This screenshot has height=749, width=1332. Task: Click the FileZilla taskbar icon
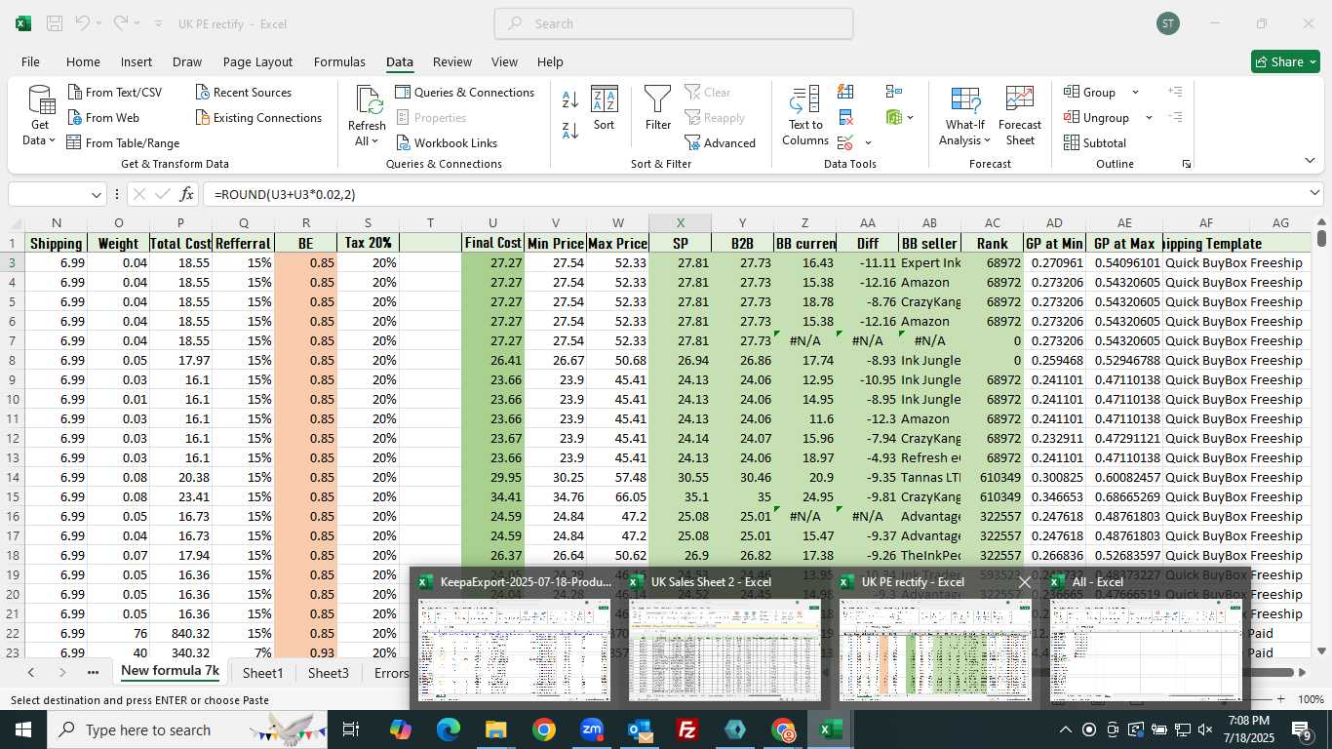[x=687, y=729]
